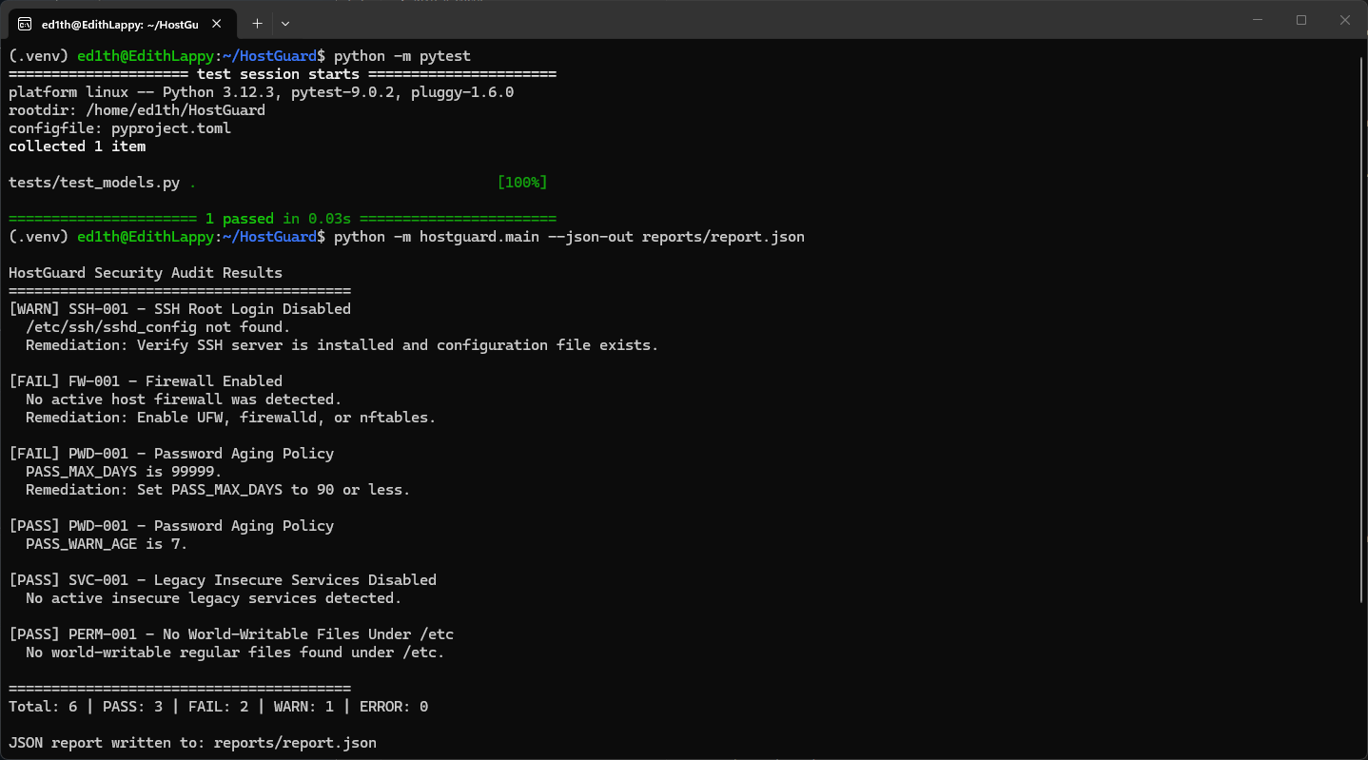Click the HostGuard path in the shell prompt
Image resolution: width=1368 pixels, height=760 pixels.
coord(268,55)
